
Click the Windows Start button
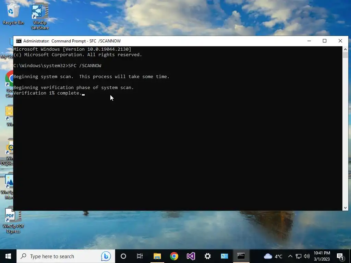click(x=8, y=256)
